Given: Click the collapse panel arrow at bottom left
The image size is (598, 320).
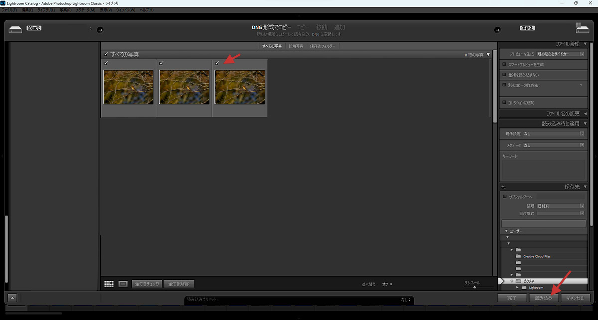Looking at the screenshot, I should (x=13, y=298).
